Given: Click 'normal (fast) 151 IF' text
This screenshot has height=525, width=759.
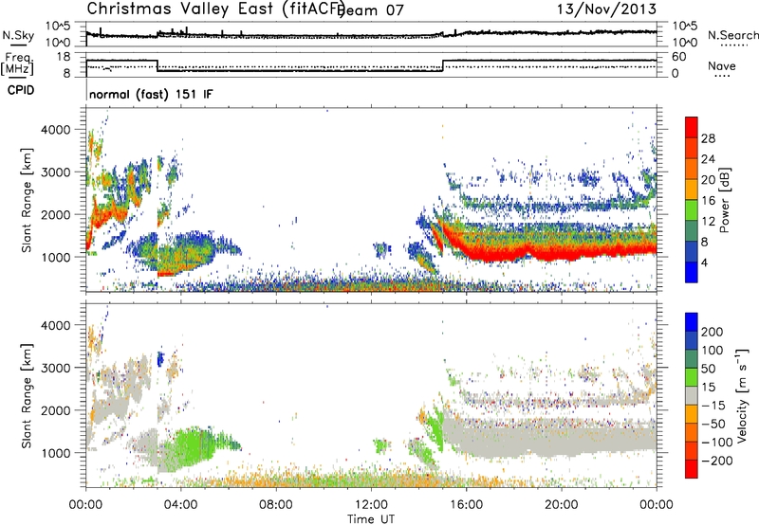Looking at the screenshot, I should click(151, 94).
